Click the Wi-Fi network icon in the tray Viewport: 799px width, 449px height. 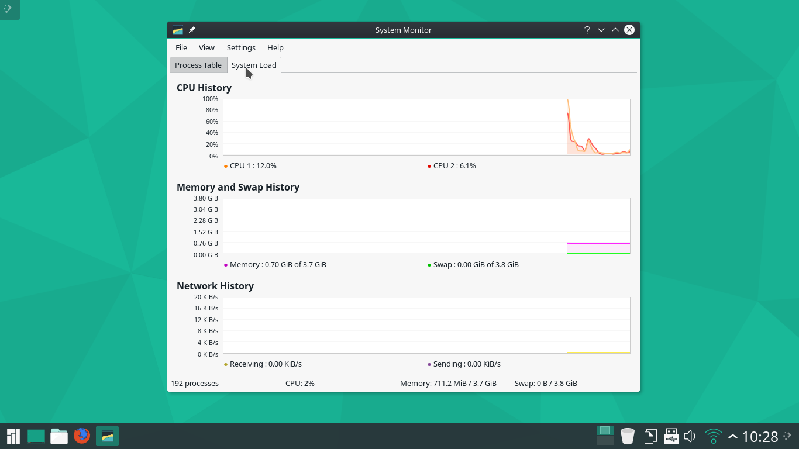coord(713,436)
